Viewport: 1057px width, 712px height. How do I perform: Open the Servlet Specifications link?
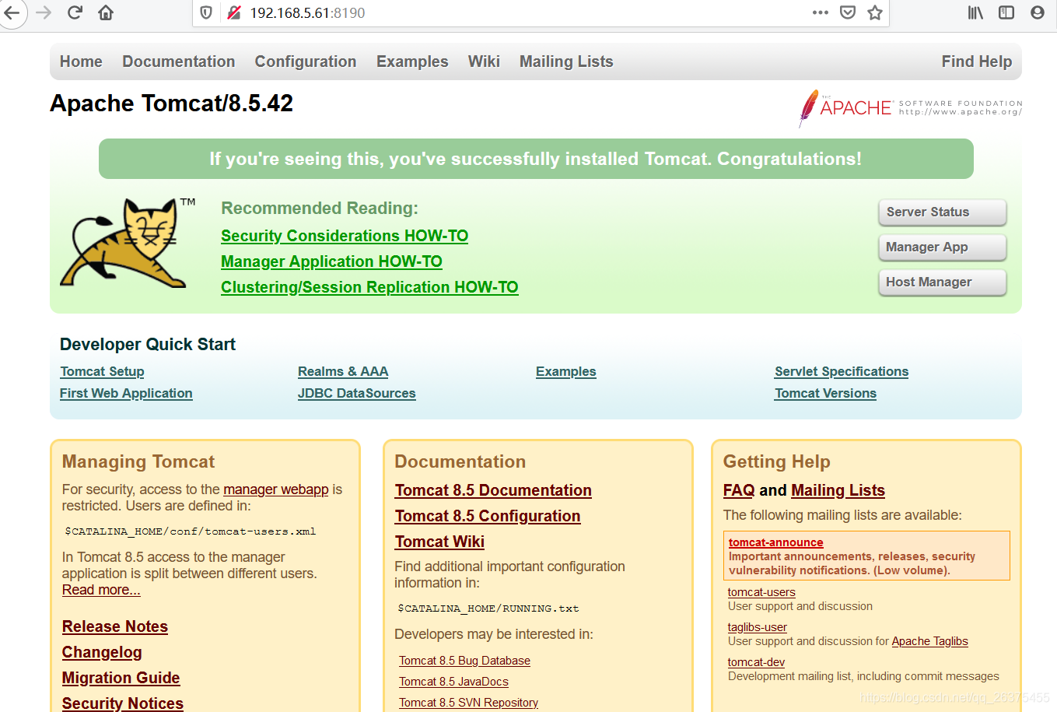pos(842,372)
